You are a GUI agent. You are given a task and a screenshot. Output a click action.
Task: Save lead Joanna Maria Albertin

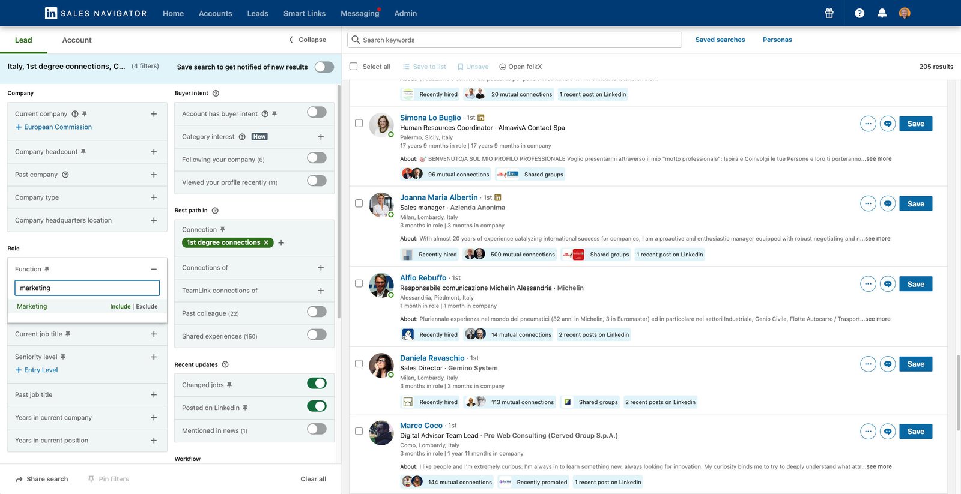click(915, 203)
